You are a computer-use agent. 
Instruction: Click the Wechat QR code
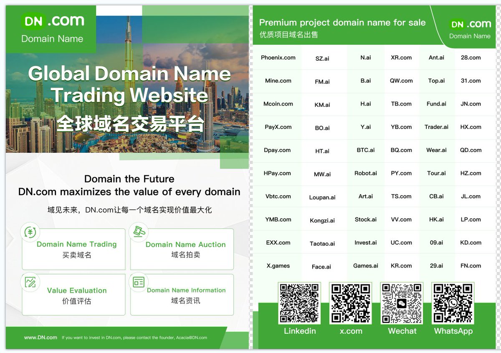point(402,303)
